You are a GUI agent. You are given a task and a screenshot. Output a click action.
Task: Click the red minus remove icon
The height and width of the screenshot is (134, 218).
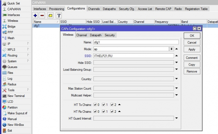[x=42, y=16]
